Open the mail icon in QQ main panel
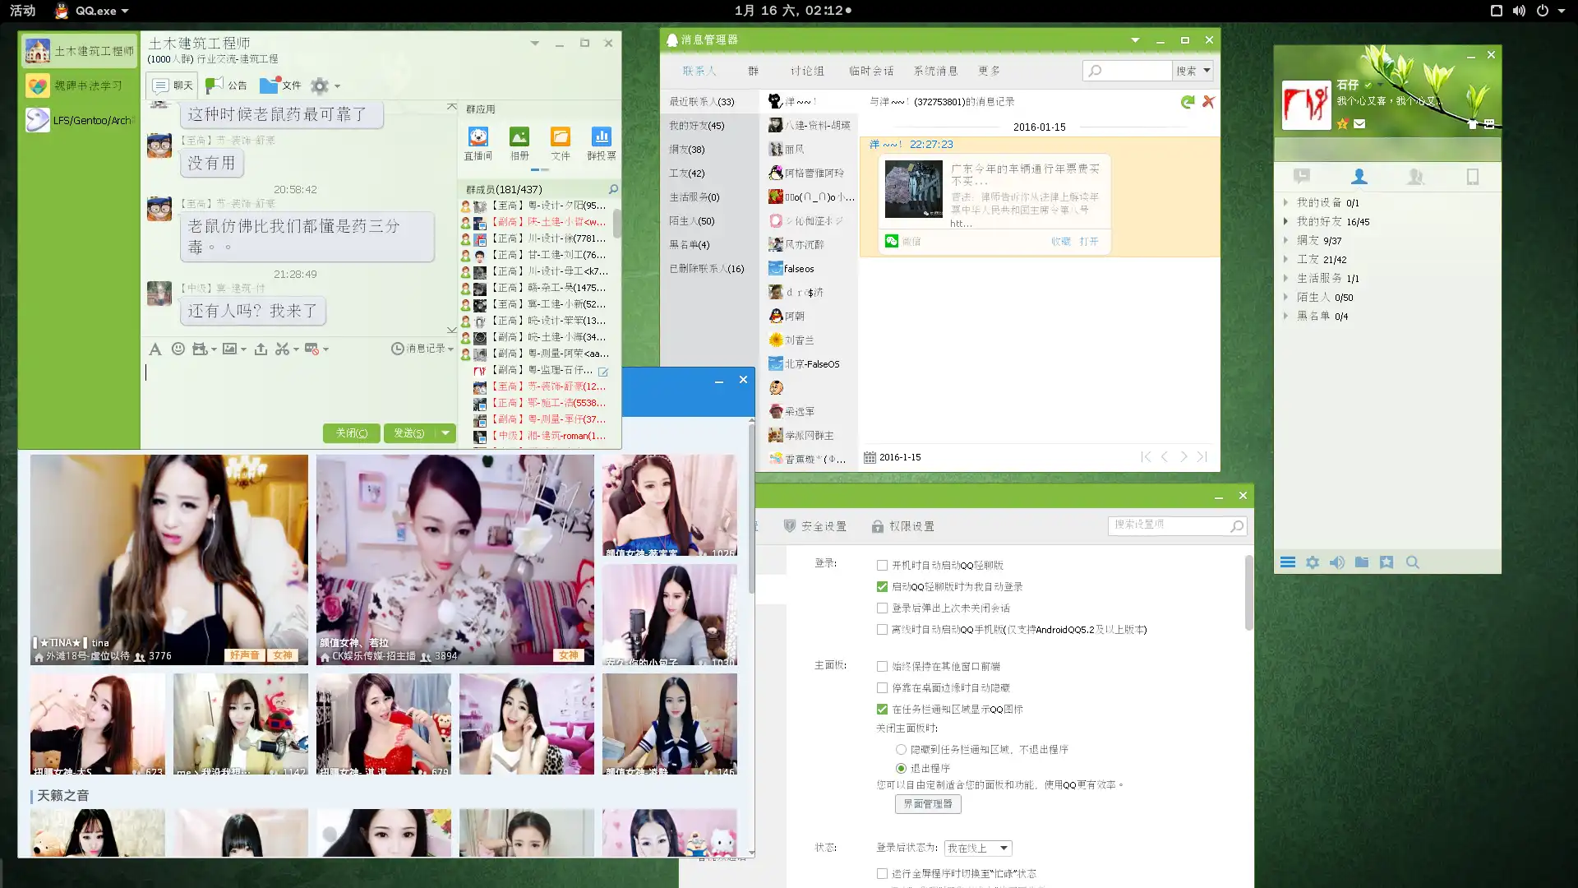 (1359, 124)
